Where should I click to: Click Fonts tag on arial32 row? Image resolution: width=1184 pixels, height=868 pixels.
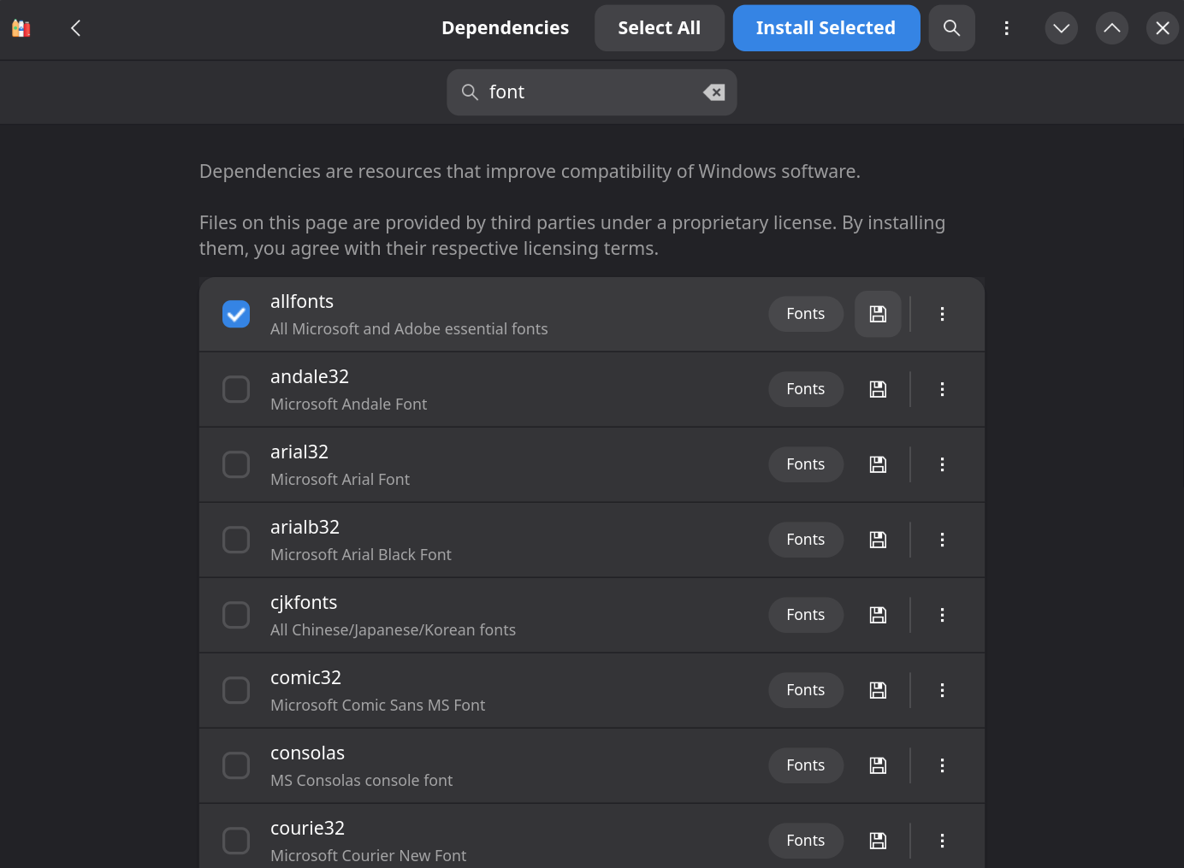(806, 464)
